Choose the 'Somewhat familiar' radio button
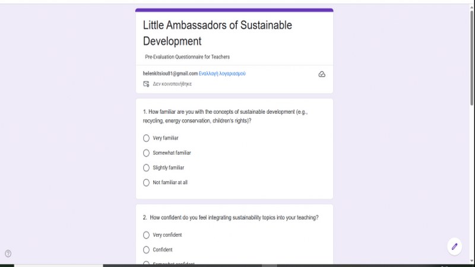This screenshot has height=267, width=475. click(x=147, y=153)
